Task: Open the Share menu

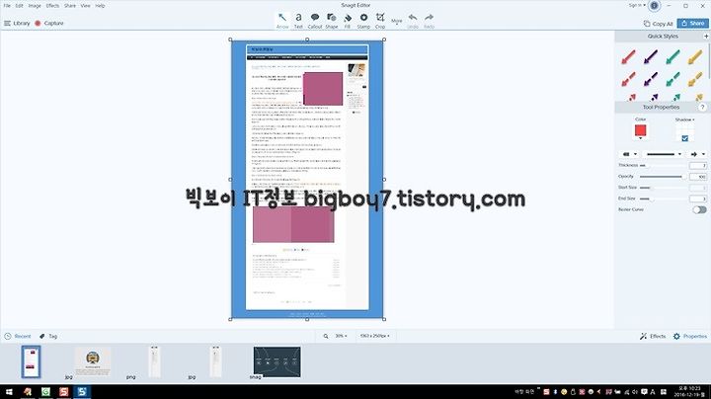Action: tap(70, 6)
